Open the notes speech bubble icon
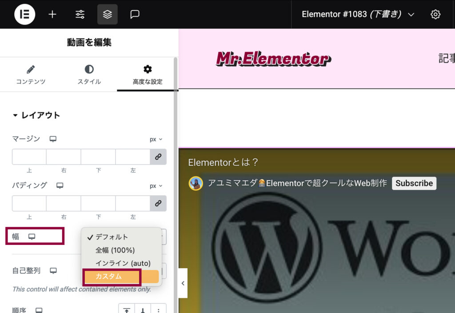The image size is (455, 313). (135, 14)
